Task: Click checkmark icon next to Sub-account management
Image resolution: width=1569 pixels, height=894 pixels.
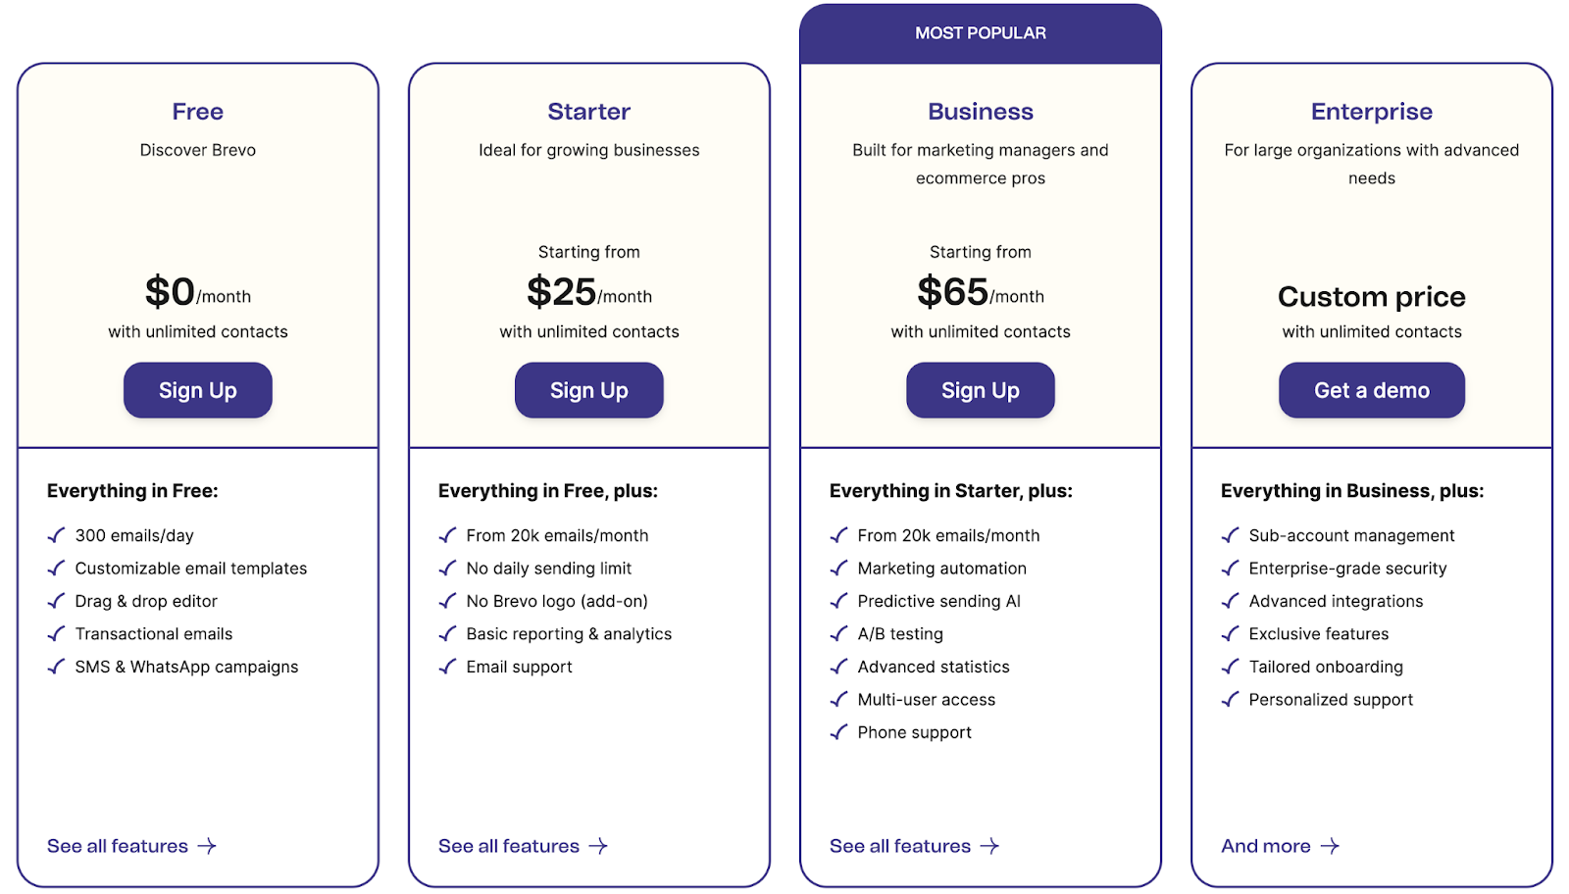Action: (1231, 535)
